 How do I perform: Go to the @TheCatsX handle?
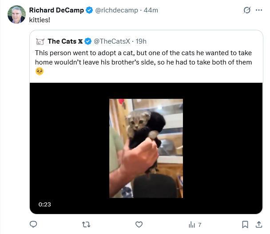111,41
